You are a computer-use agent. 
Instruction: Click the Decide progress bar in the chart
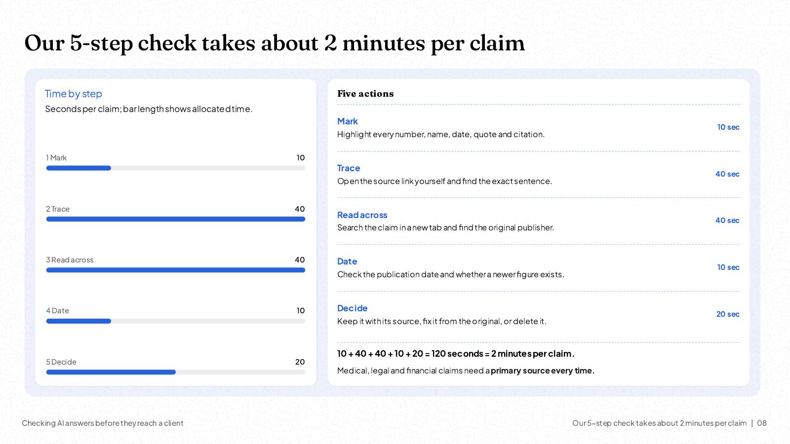[x=176, y=372]
